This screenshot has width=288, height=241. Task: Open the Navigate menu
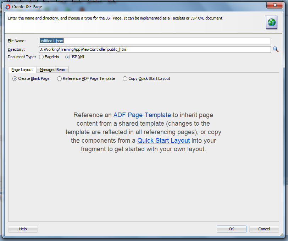coord(16,1)
